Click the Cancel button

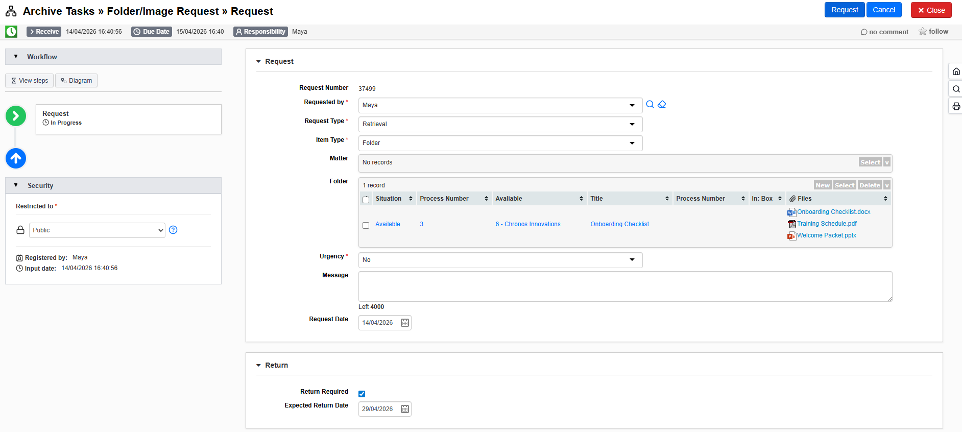click(x=884, y=10)
